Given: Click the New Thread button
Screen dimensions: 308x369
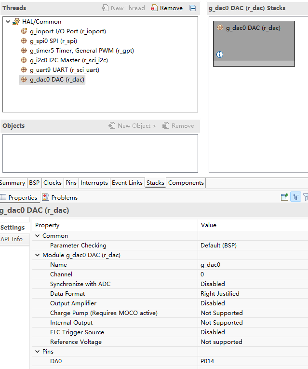Looking at the screenshot, I should pos(123,8).
